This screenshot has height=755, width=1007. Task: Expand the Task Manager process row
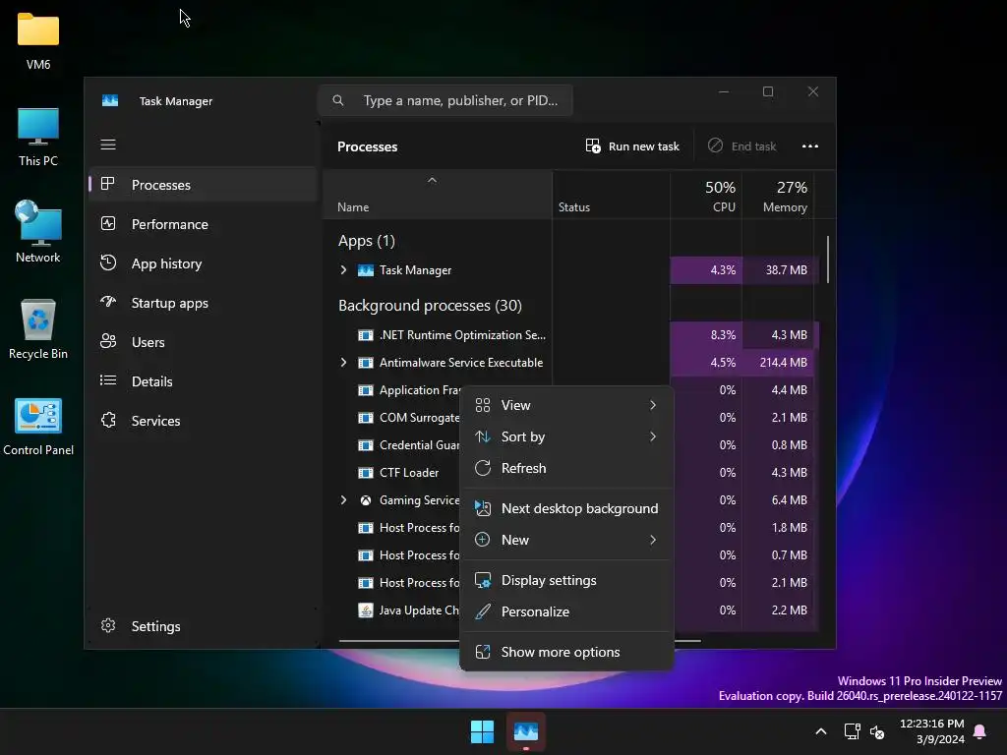point(343,270)
